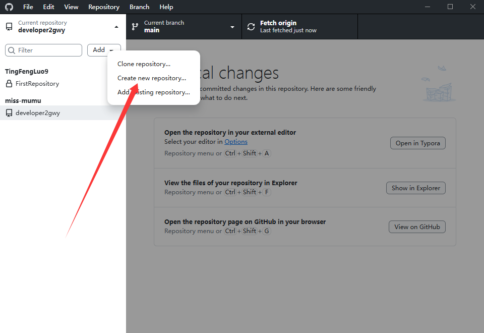Select FirstRepository in the repository list
The height and width of the screenshot is (333, 484).
click(37, 84)
